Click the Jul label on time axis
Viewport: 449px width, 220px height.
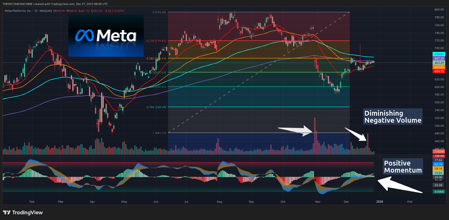pos(186,202)
